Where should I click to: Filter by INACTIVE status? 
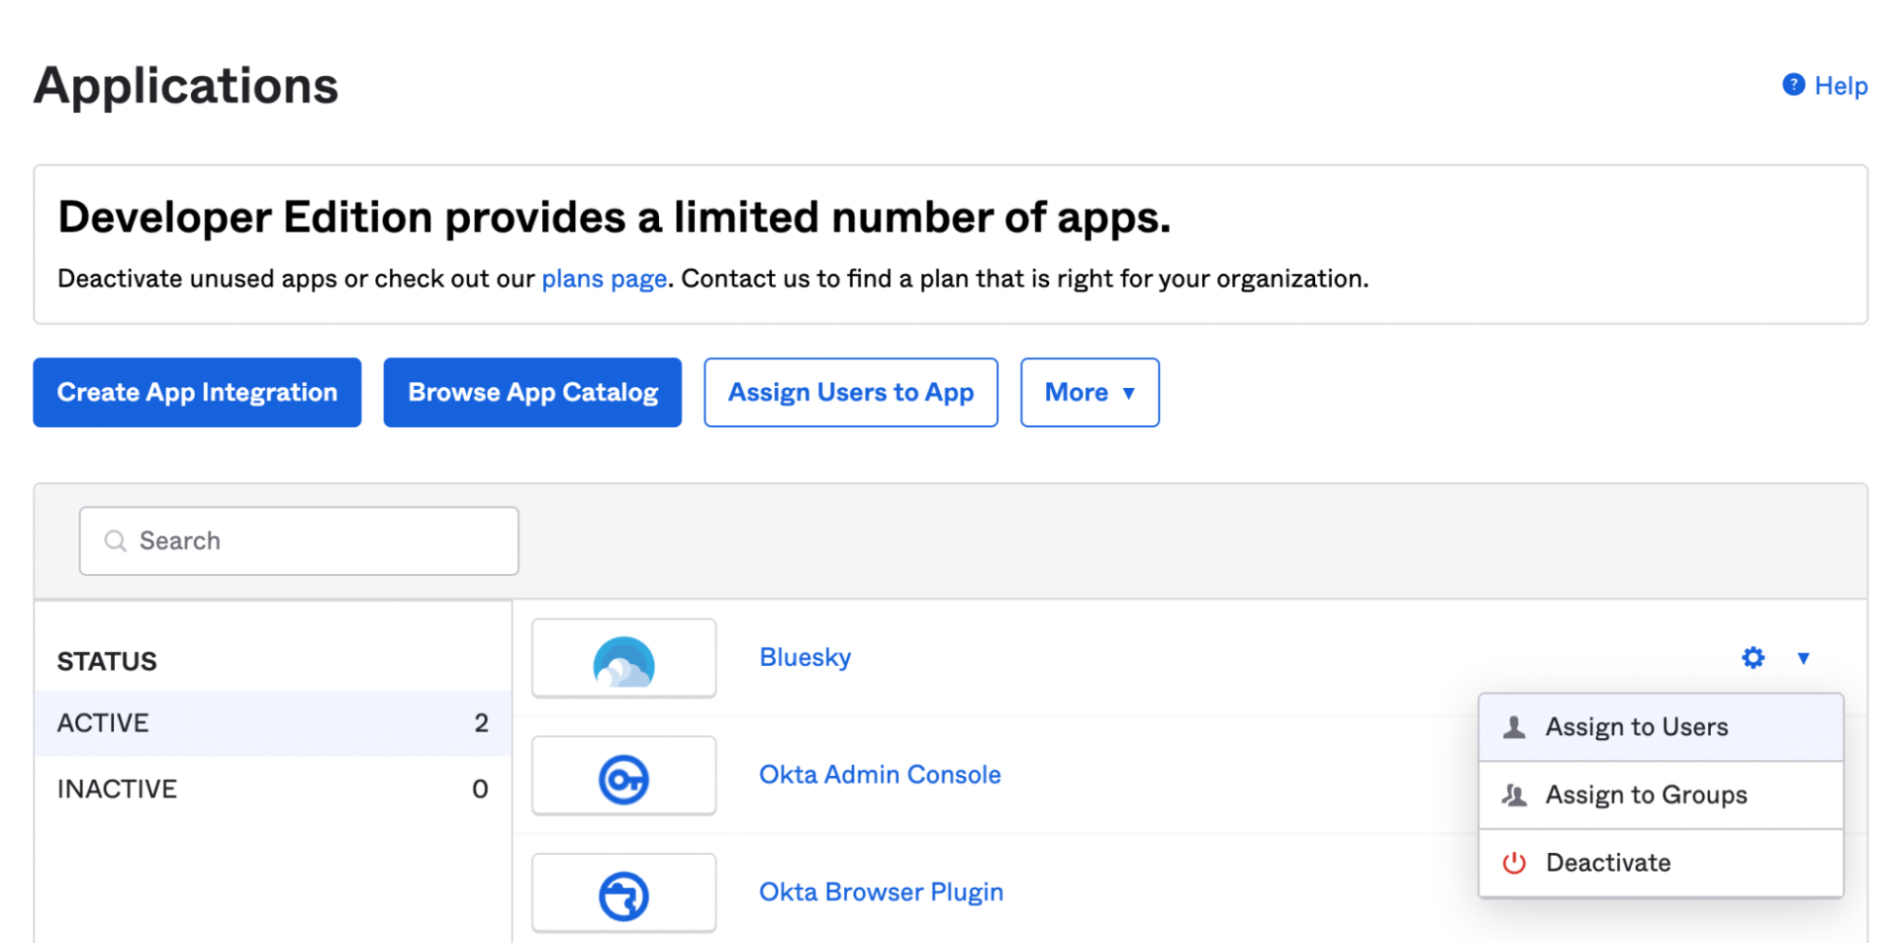[272, 789]
